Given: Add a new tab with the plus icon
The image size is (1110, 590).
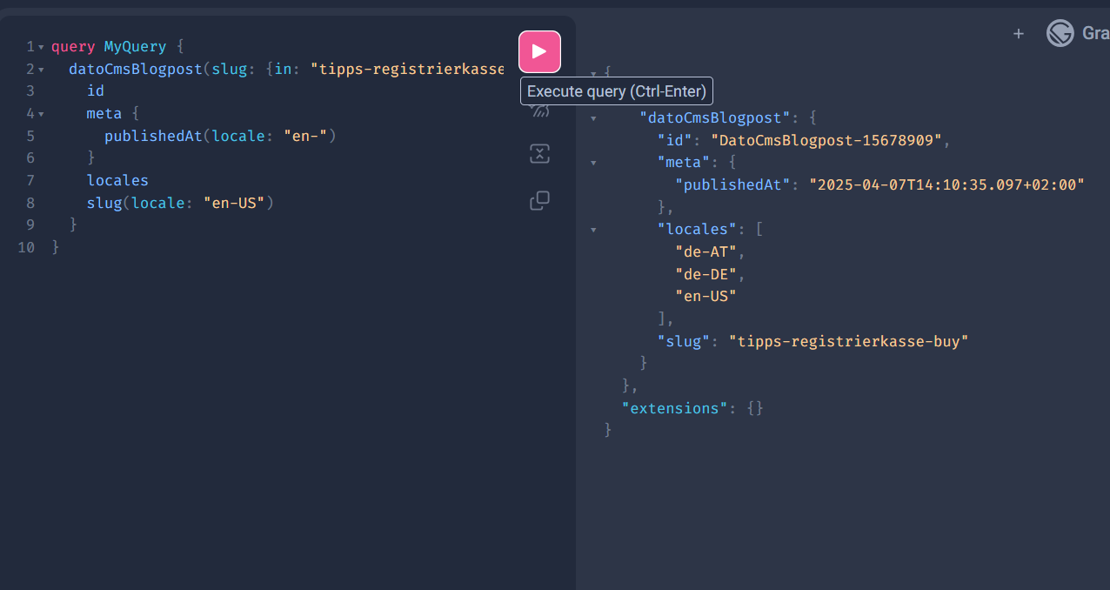Looking at the screenshot, I should coord(1019,34).
